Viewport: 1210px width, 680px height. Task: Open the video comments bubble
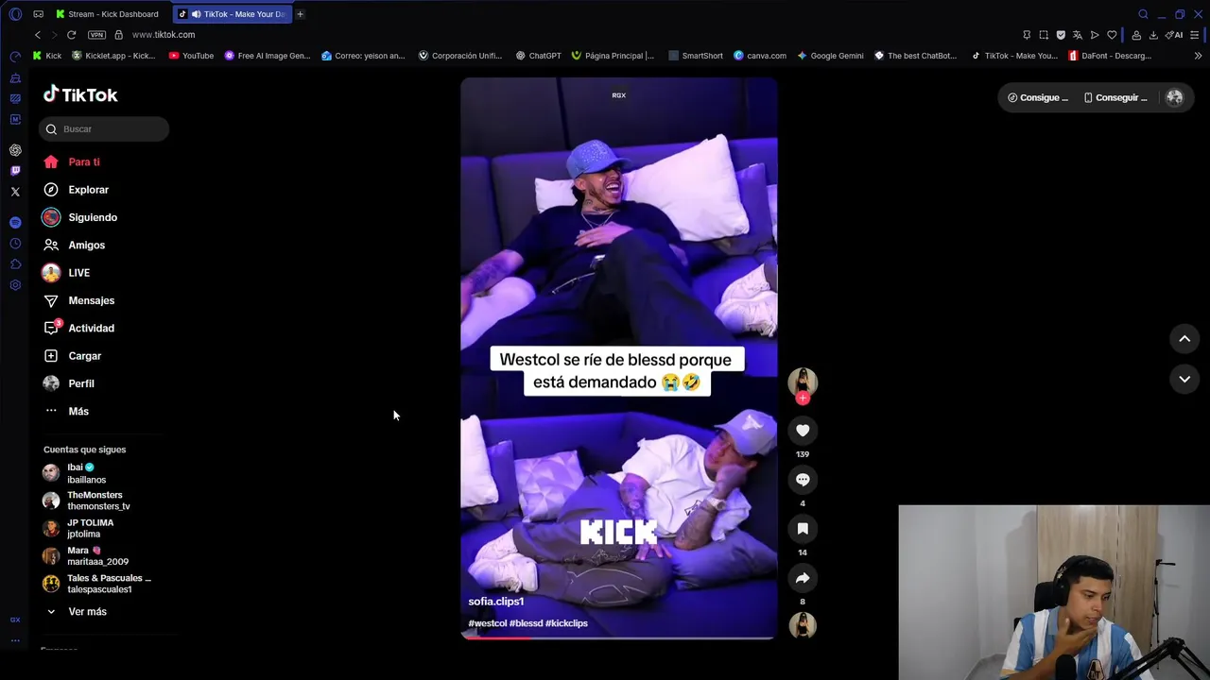803,480
